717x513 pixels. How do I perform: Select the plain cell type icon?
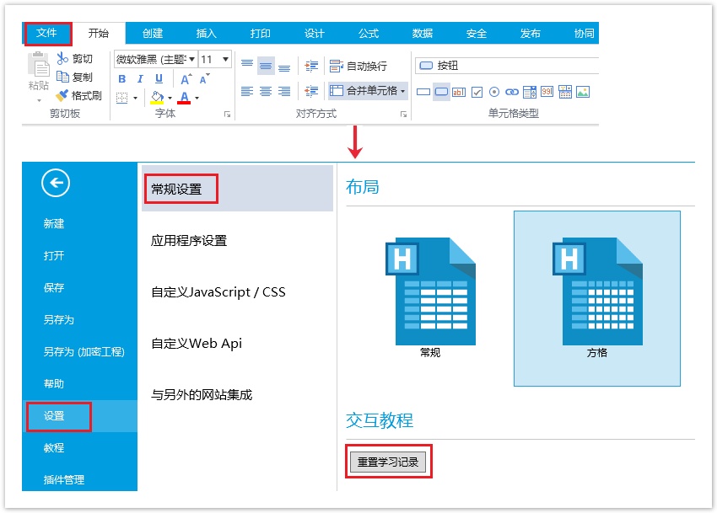click(x=423, y=92)
